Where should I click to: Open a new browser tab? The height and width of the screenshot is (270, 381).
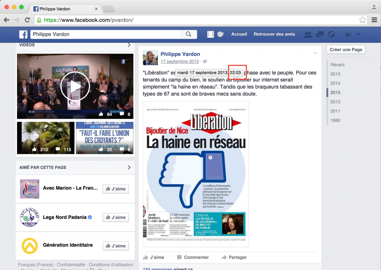[x=108, y=9]
